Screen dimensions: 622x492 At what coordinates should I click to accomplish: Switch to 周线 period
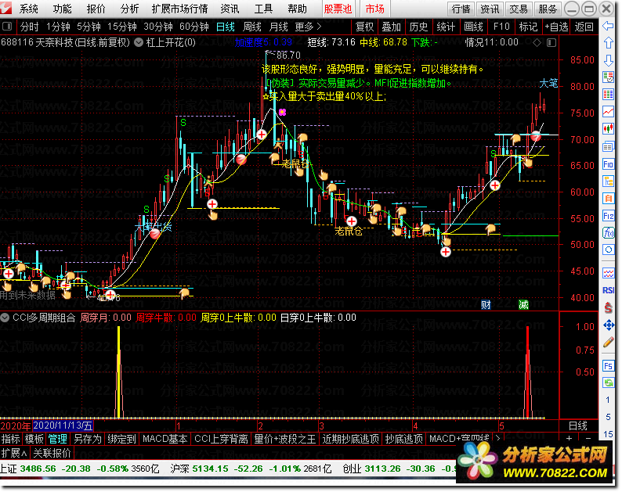pyautogui.click(x=251, y=27)
